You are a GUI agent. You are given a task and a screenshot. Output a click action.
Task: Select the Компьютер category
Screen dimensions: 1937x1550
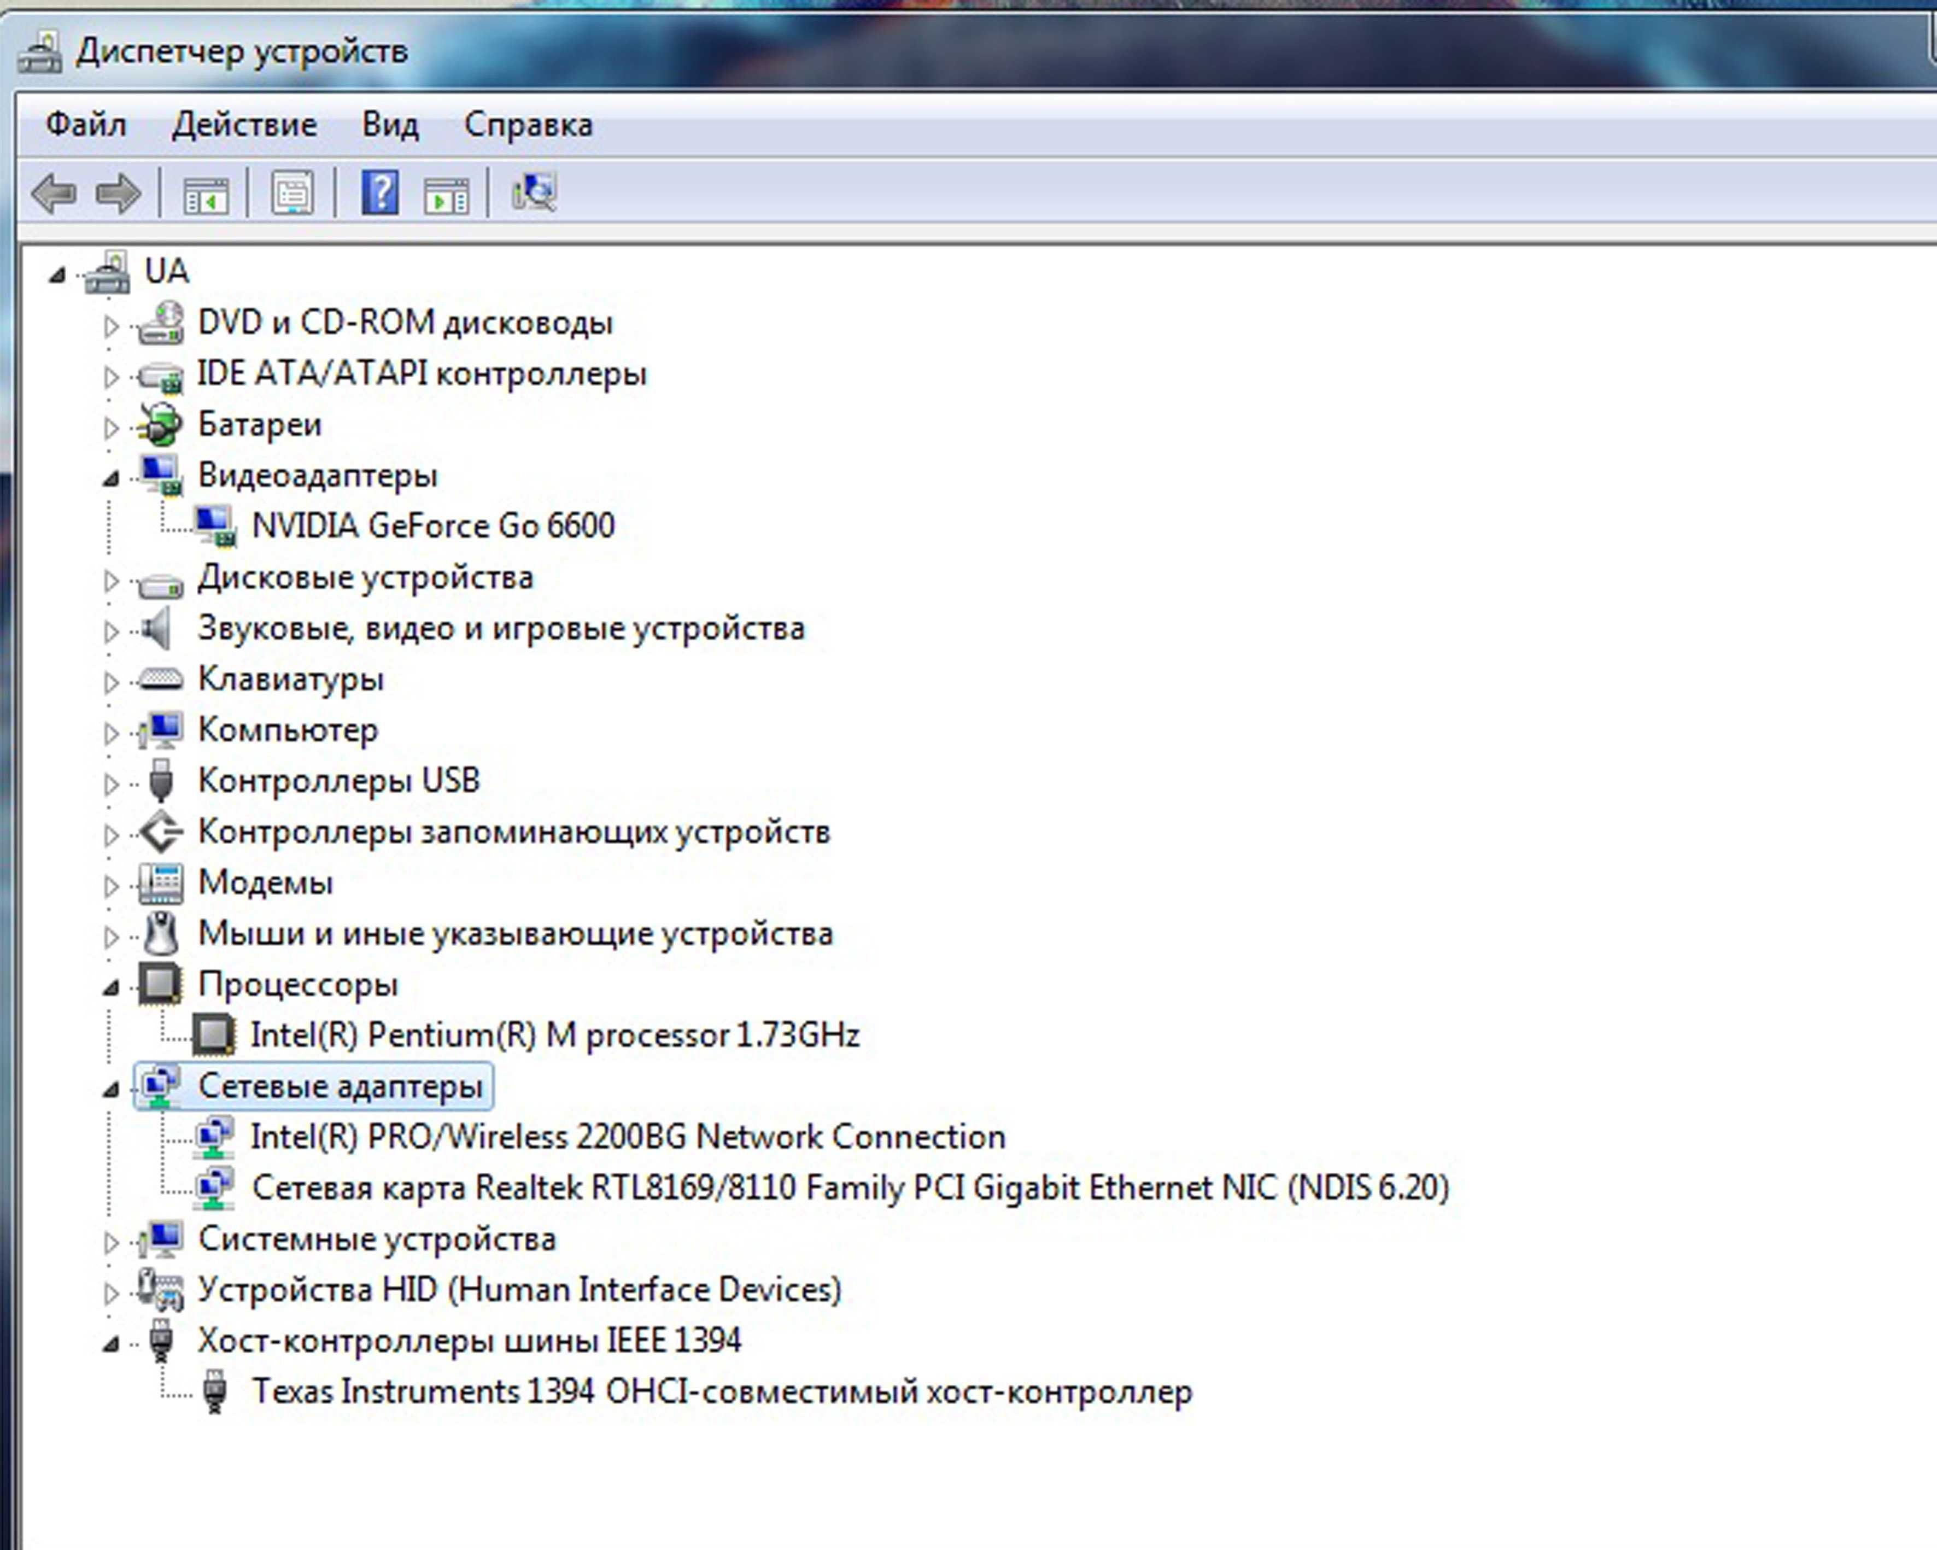tap(288, 730)
